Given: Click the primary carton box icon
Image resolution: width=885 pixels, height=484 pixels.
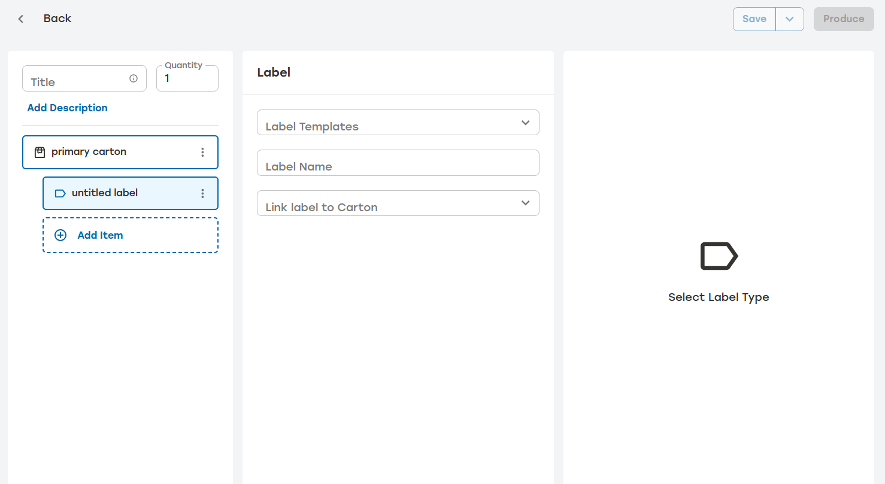Looking at the screenshot, I should pyautogui.click(x=40, y=152).
